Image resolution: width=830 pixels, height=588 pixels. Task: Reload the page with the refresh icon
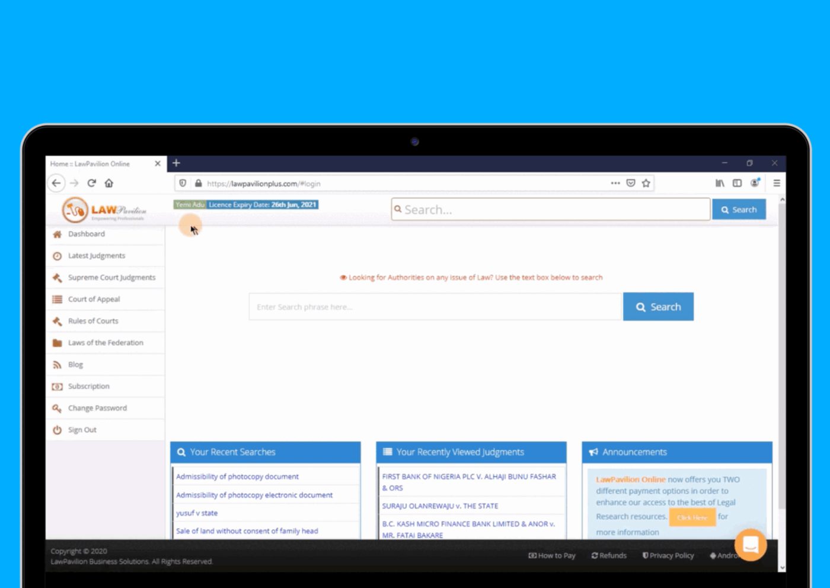(x=91, y=183)
